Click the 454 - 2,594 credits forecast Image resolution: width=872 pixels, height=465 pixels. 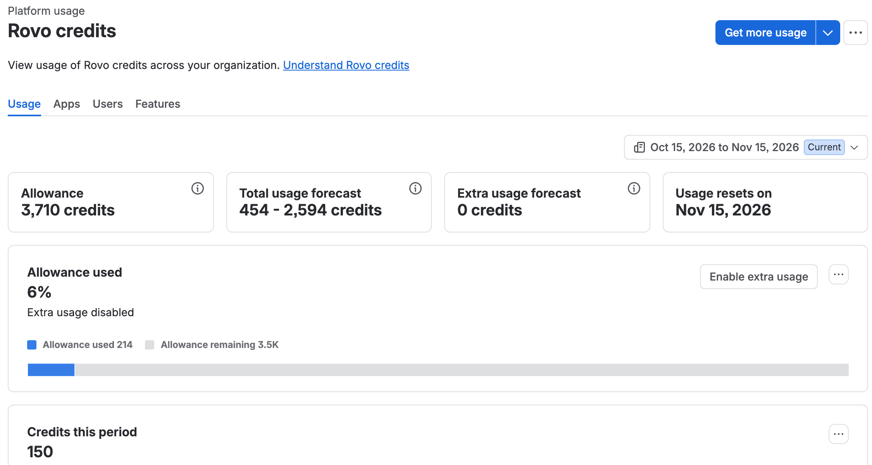[310, 210]
